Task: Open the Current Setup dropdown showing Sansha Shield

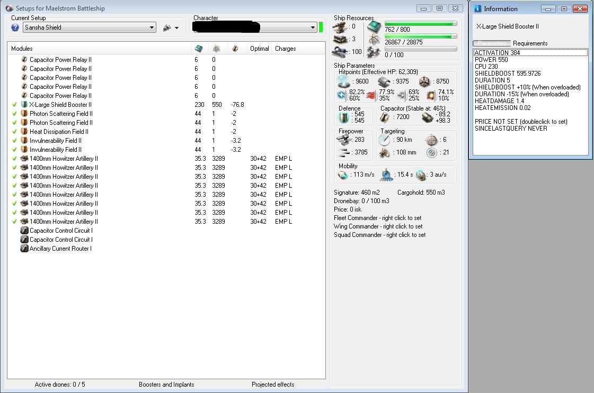Action: pos(90,27)
